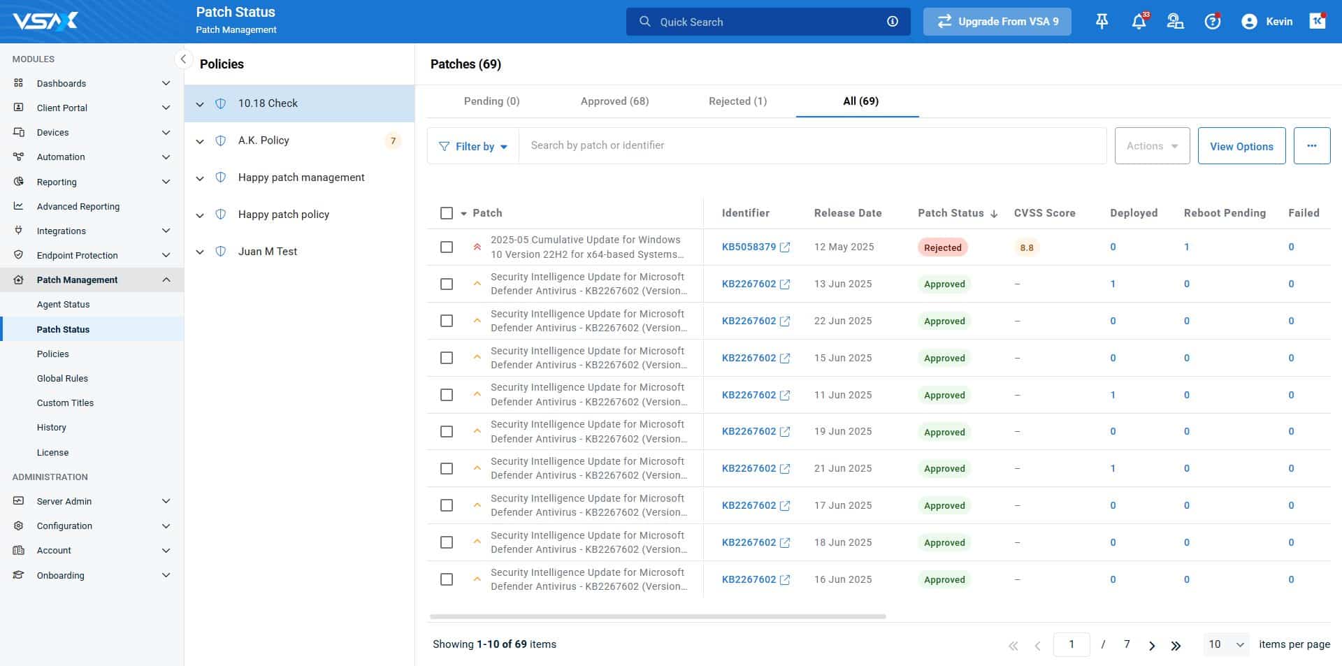Click the Advanced Reporting chart icon
1342x666 pixels.
19,206
